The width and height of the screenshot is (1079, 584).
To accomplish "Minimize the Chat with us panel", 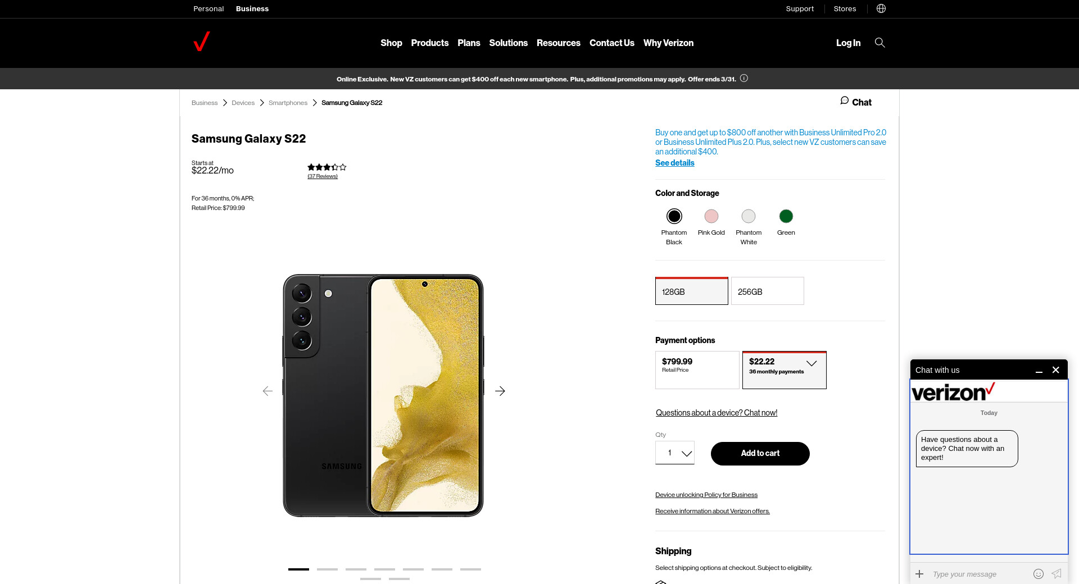I will pos(1039,371).
